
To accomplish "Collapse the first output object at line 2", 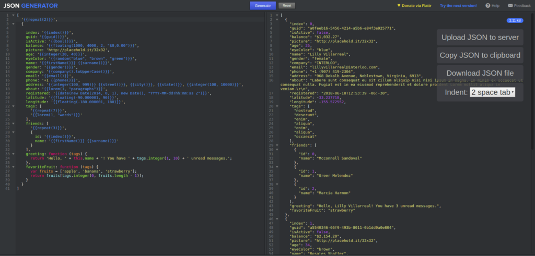I will (x=277, y=20).
